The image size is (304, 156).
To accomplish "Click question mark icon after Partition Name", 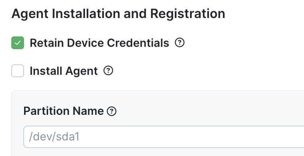I will coord(111,111).
